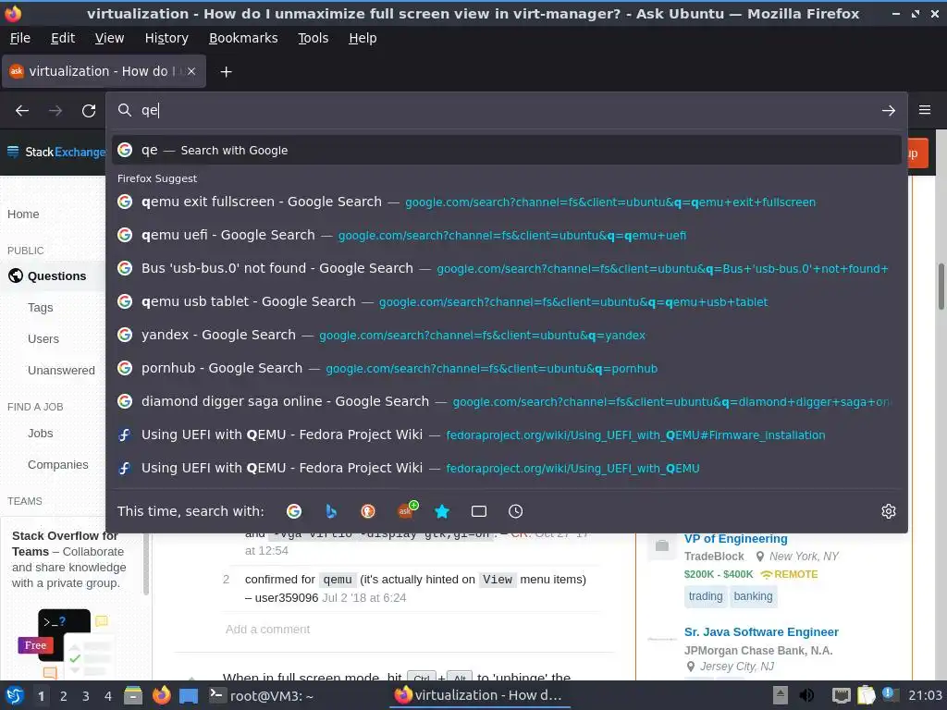Open 'VP of Engineering' job listing
The height and width of the screenshot is (710, 947).
click(x=735, y=539)
